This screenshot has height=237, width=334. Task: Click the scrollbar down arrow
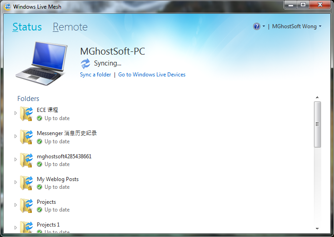pyautogui.click(x=317, y=228)
